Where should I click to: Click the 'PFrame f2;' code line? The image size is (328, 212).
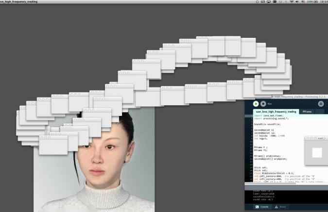[x=260, y=150]
